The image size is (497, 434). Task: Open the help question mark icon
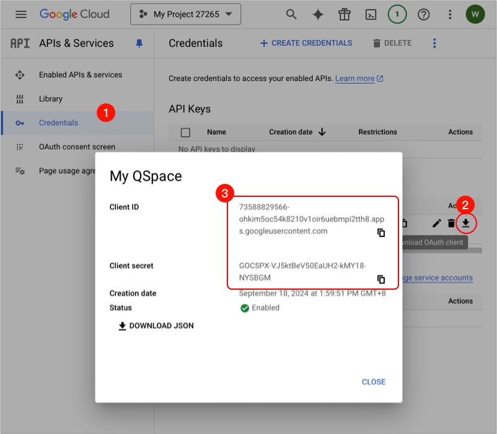tap(424, 14)
